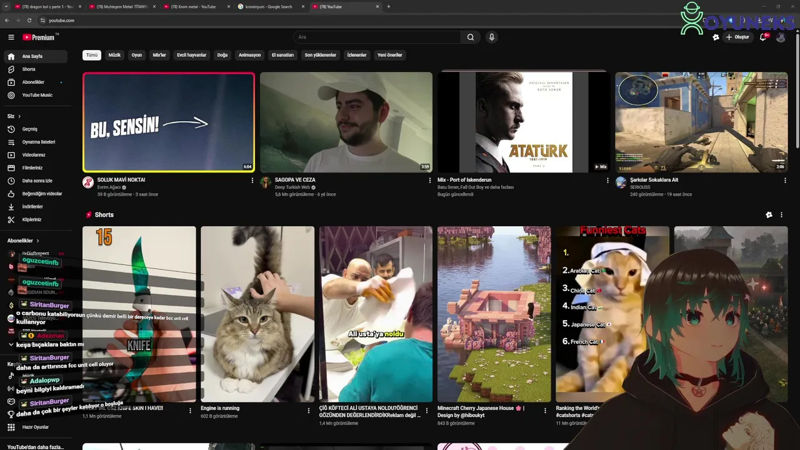The width and height of the screenshot is (800, 450).
Task: Activate voice search microphone
Action: [492, 37]
